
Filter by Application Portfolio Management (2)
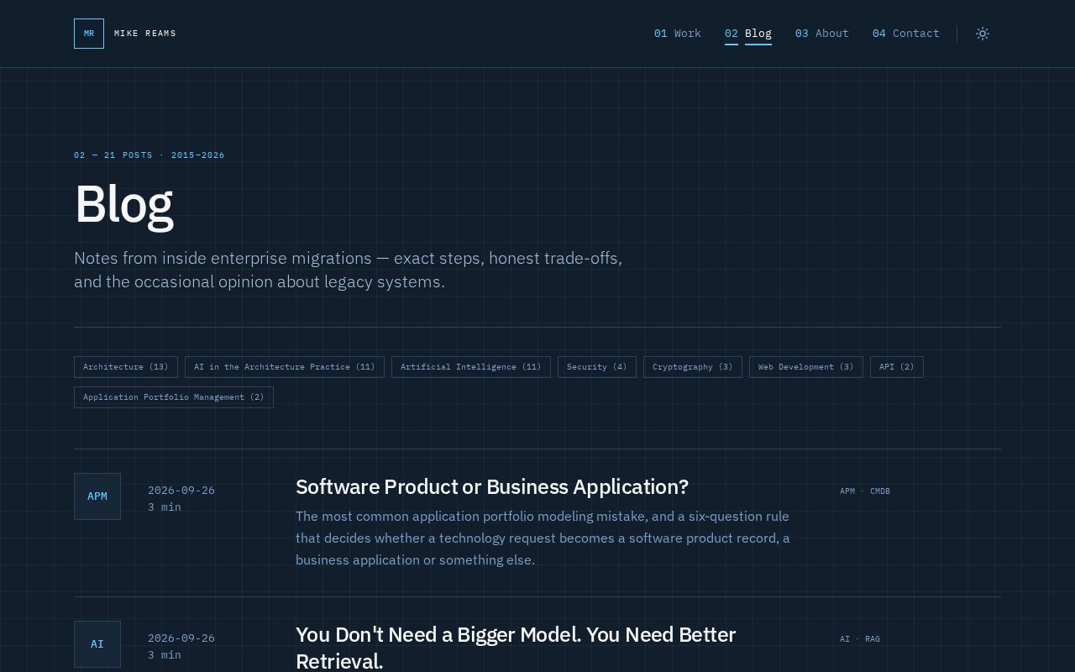[174, 397]
